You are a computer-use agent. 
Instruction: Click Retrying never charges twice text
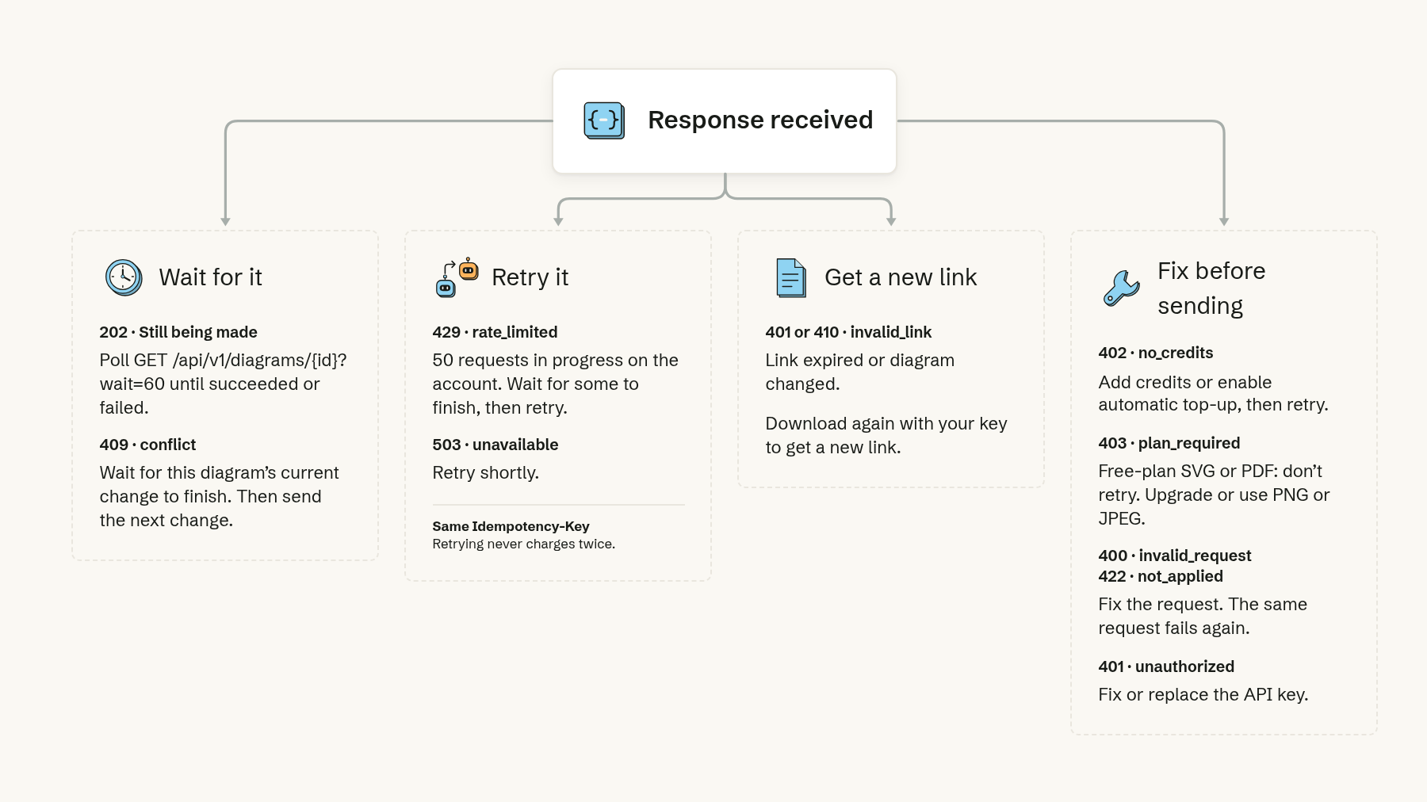coord(523,544)
